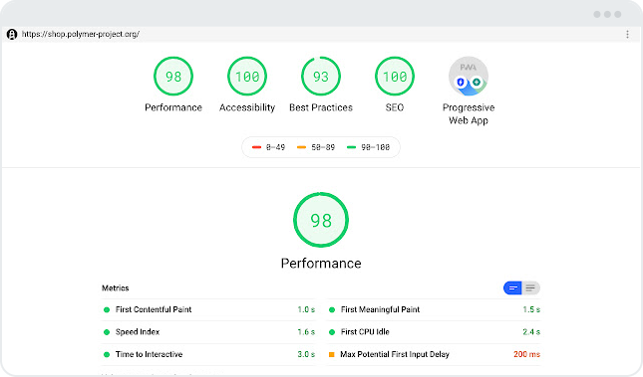Viewport: 643px width, 377px height.
Task: Click the 2.4 s First CPU Idle value
Action: click(x=531, y=332)
